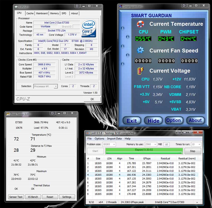Click the Smartguardian extra title bar button

click(x=184, y=6)
